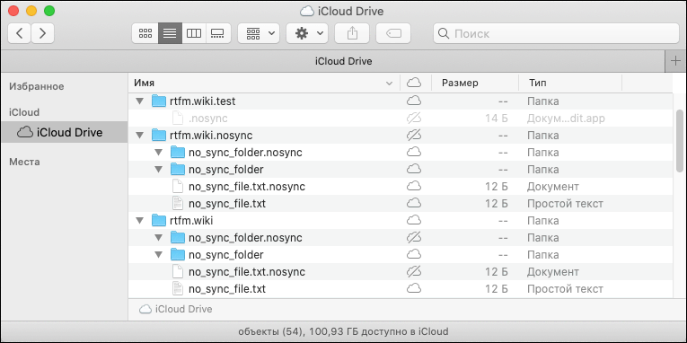The width and height of the screenshot is (687, 343).
Task: Click the edit tags icon
Action: click(393, 33)
